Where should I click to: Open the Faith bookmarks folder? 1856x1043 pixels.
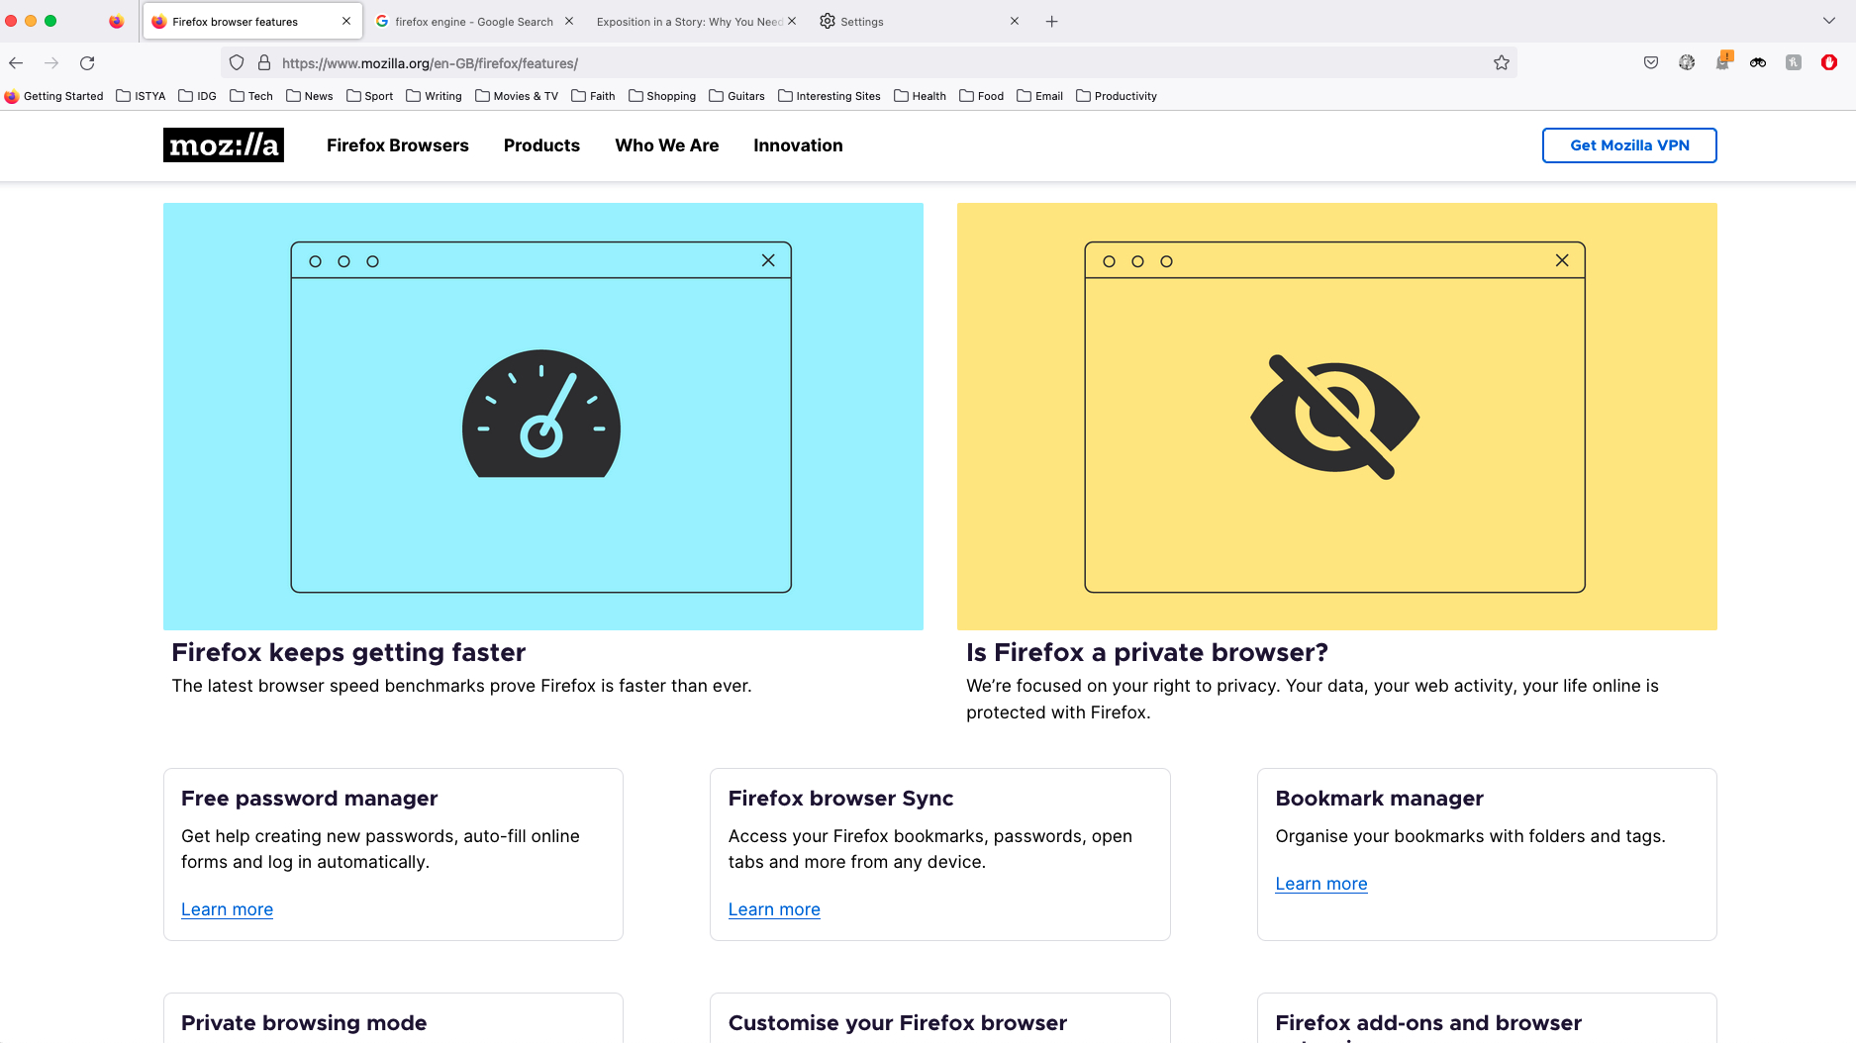tap(593, 96)
